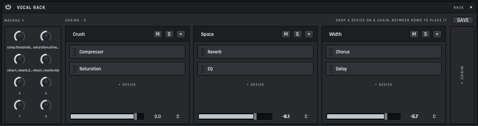Grab the EQ drag handle
Viewport: 478px width, 126px height.
(203, 69)
